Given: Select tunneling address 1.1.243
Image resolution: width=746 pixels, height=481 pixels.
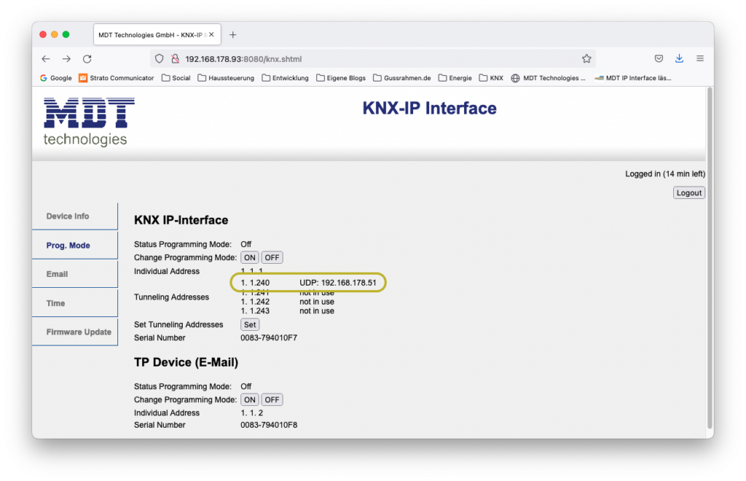Looking at the screenshot, I should tap(255, 310).
